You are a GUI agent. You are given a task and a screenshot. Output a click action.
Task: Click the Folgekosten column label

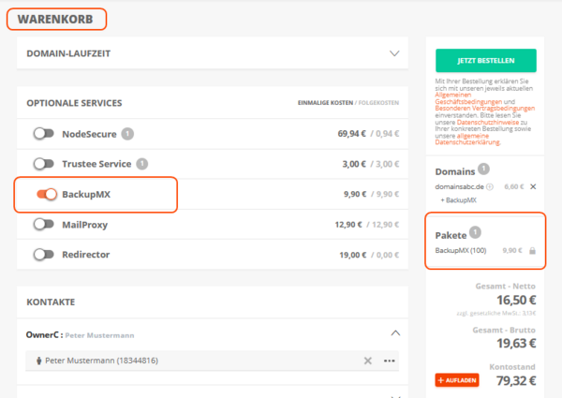coord(378,103)
